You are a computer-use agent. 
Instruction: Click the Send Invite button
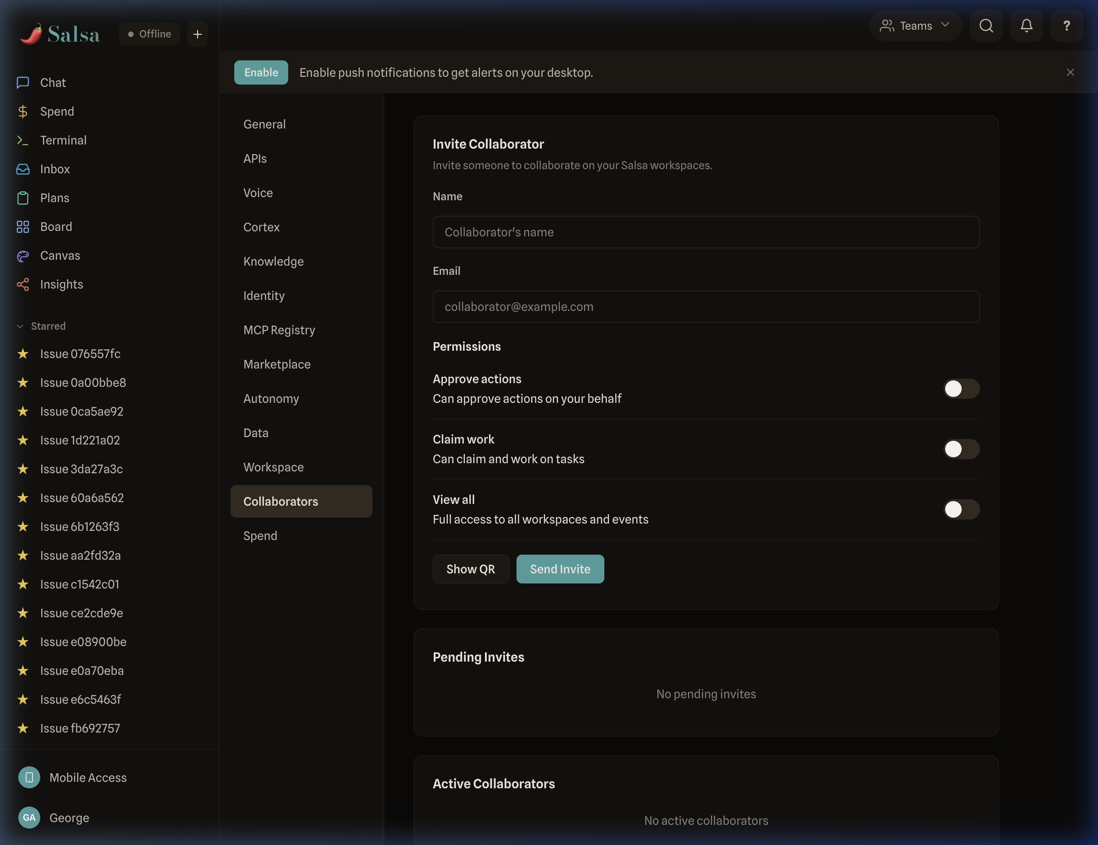pyautogui.click(x=560, y=569)
